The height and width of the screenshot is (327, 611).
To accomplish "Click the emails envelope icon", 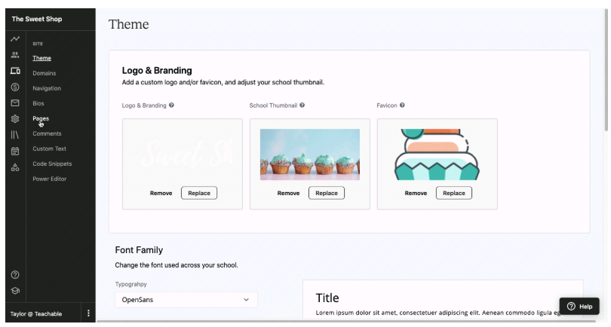I will 15,103.
